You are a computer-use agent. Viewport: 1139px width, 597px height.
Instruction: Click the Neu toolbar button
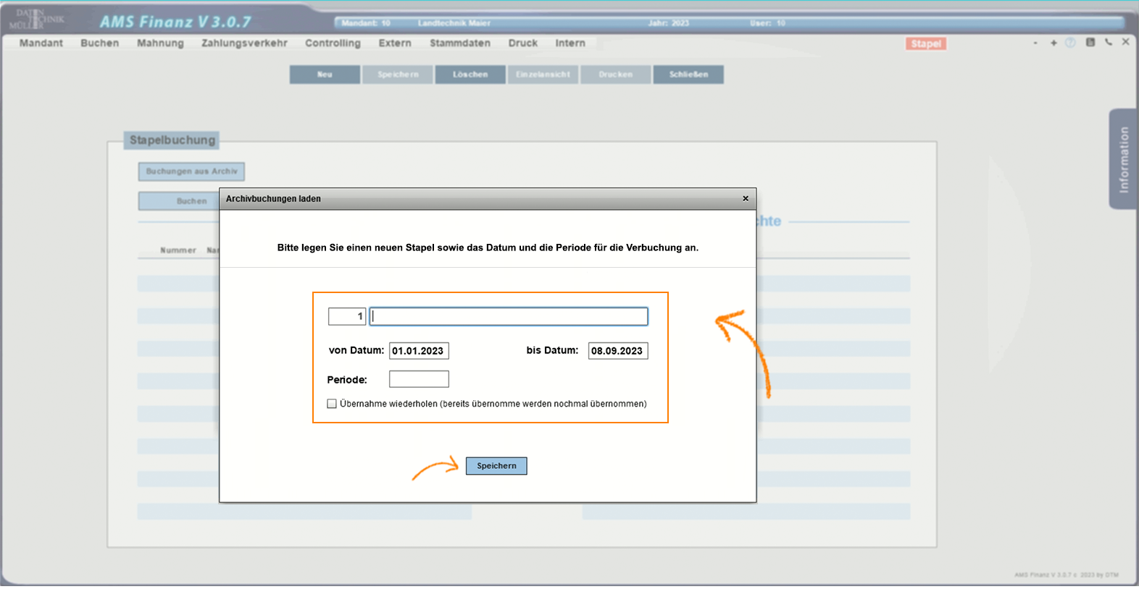tap(325, 75)
